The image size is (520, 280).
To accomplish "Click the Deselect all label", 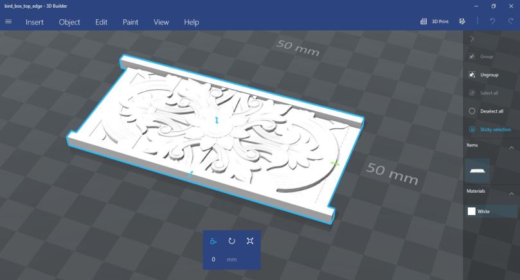I will point(492,111).
